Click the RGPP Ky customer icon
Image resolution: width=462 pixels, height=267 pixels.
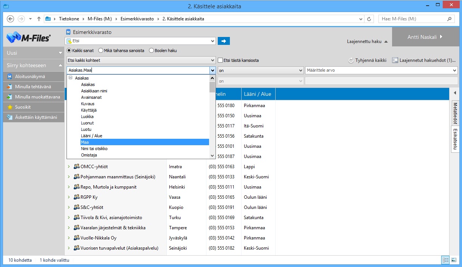(77, 197)
